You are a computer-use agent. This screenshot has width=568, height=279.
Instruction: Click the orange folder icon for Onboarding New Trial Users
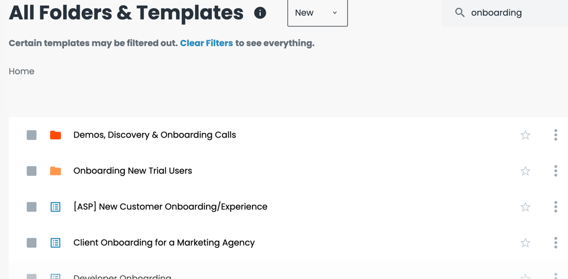(x=55, y=171)
